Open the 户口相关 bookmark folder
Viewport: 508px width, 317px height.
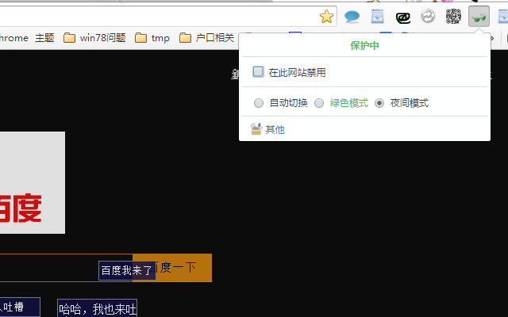[206, 38]
